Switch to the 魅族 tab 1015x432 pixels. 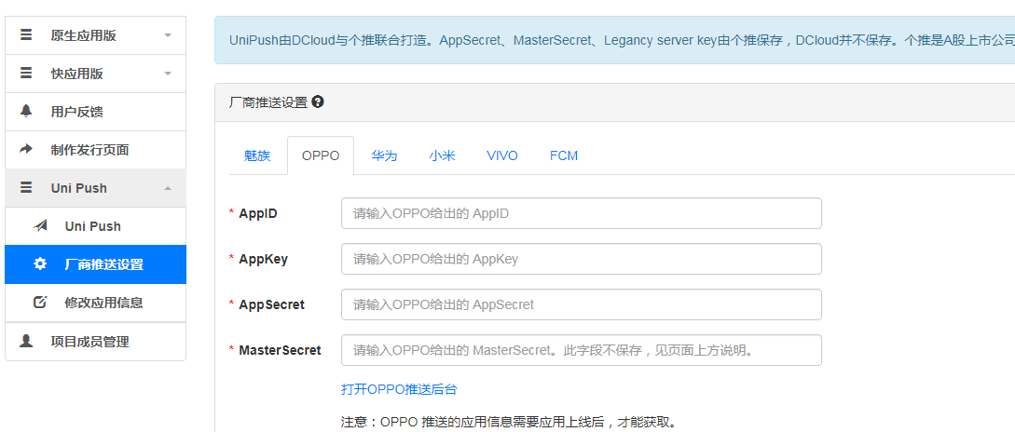pyautogui.click(x=257, y=155)
